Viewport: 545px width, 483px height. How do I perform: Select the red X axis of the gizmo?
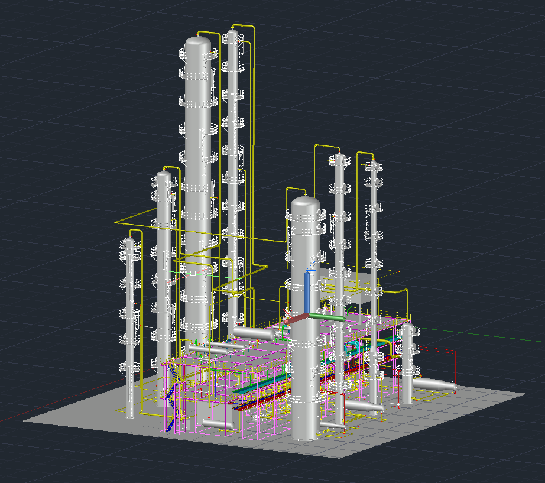point(296,318)
